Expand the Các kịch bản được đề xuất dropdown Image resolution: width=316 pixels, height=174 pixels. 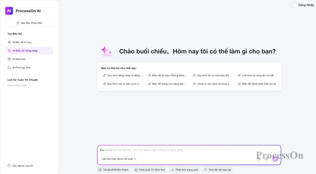click(x=119, y=159)
